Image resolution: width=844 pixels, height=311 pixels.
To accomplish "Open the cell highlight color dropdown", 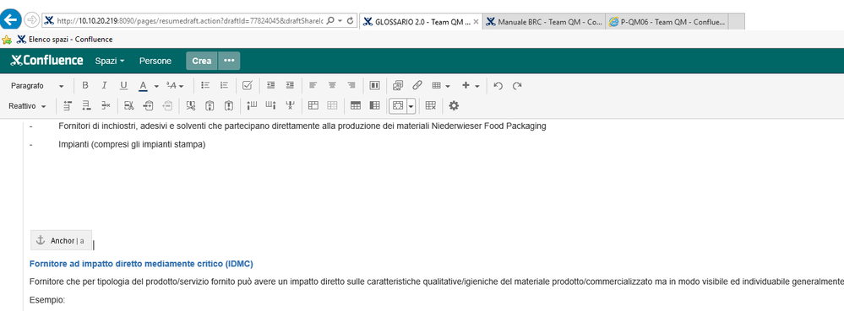I will pos(411,106).
